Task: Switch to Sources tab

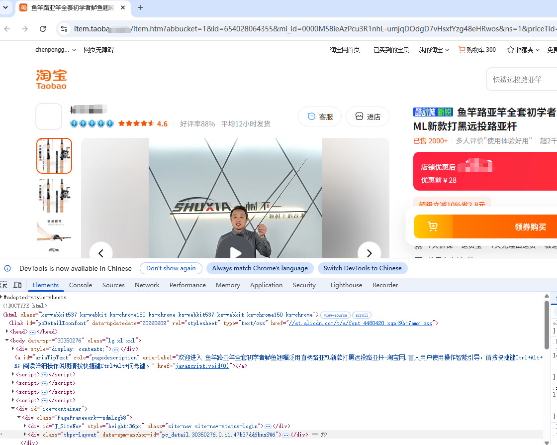Action: tap(113, 285)
